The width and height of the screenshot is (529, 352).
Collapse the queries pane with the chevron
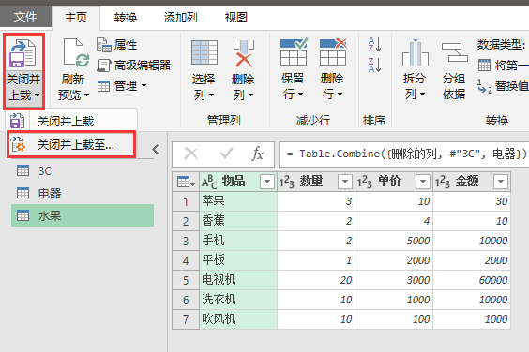click(x=155, y=149)
